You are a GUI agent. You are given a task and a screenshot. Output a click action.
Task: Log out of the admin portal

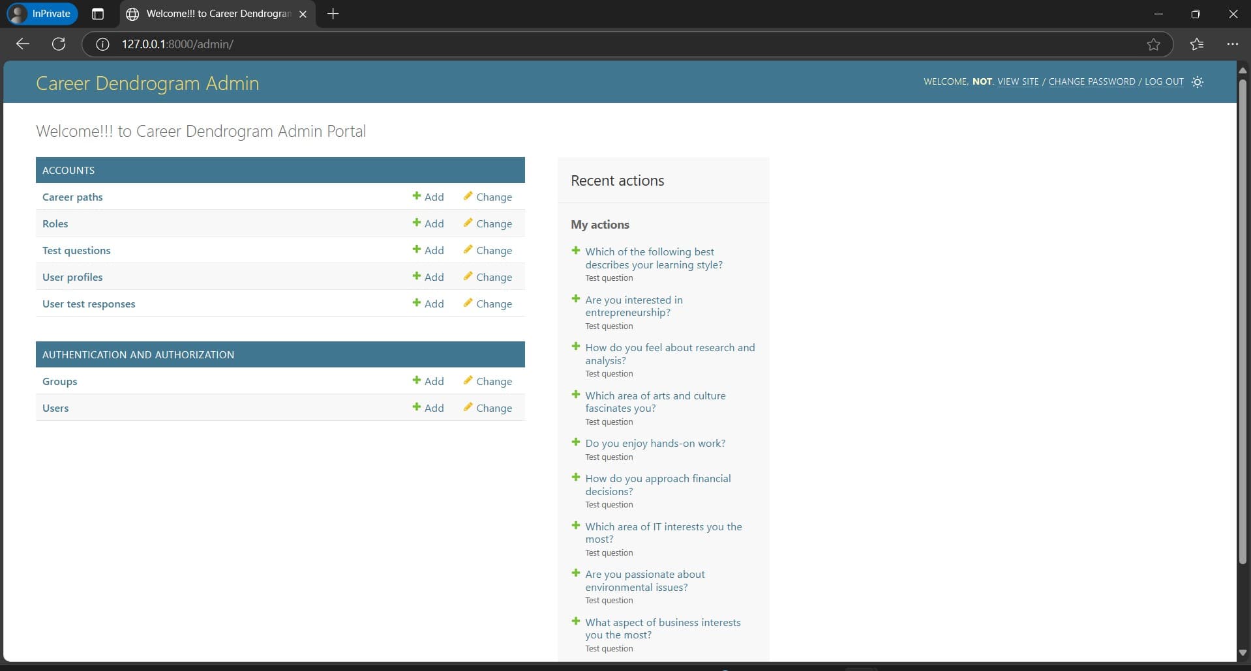(1164, 81)
